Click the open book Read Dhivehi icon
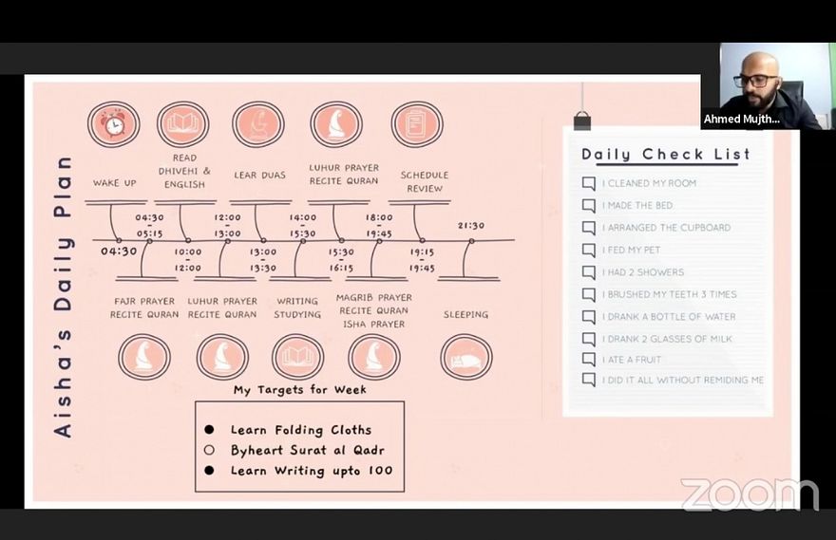The width and height of the screenshot is (836, 540). (181, 124)
